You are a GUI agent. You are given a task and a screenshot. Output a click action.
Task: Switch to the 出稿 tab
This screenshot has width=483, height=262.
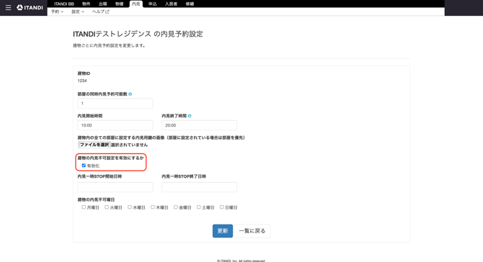pyautogui.click(x=103, y=4)
